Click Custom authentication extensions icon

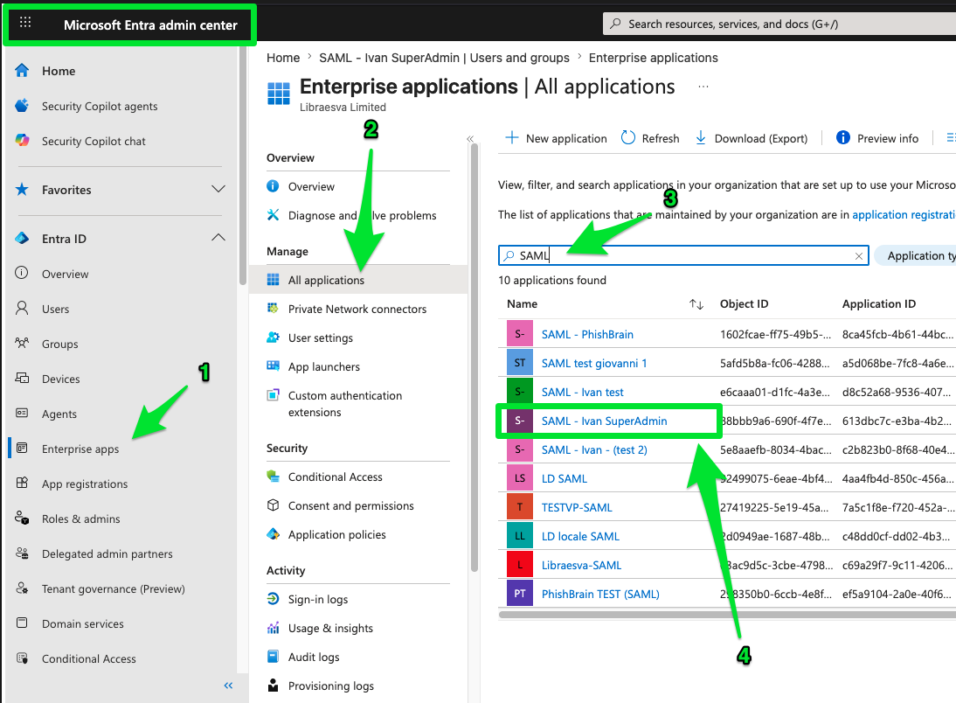(x=274, y=395)
